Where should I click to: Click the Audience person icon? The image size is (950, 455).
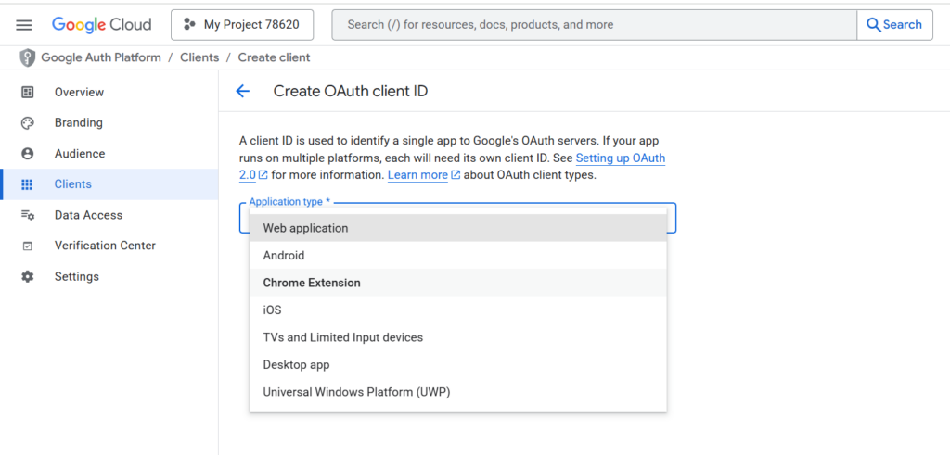pyautogui.click(x=27, y=154)
